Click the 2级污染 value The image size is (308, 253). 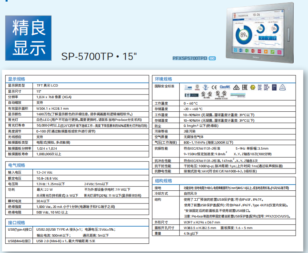coord(189,131)
